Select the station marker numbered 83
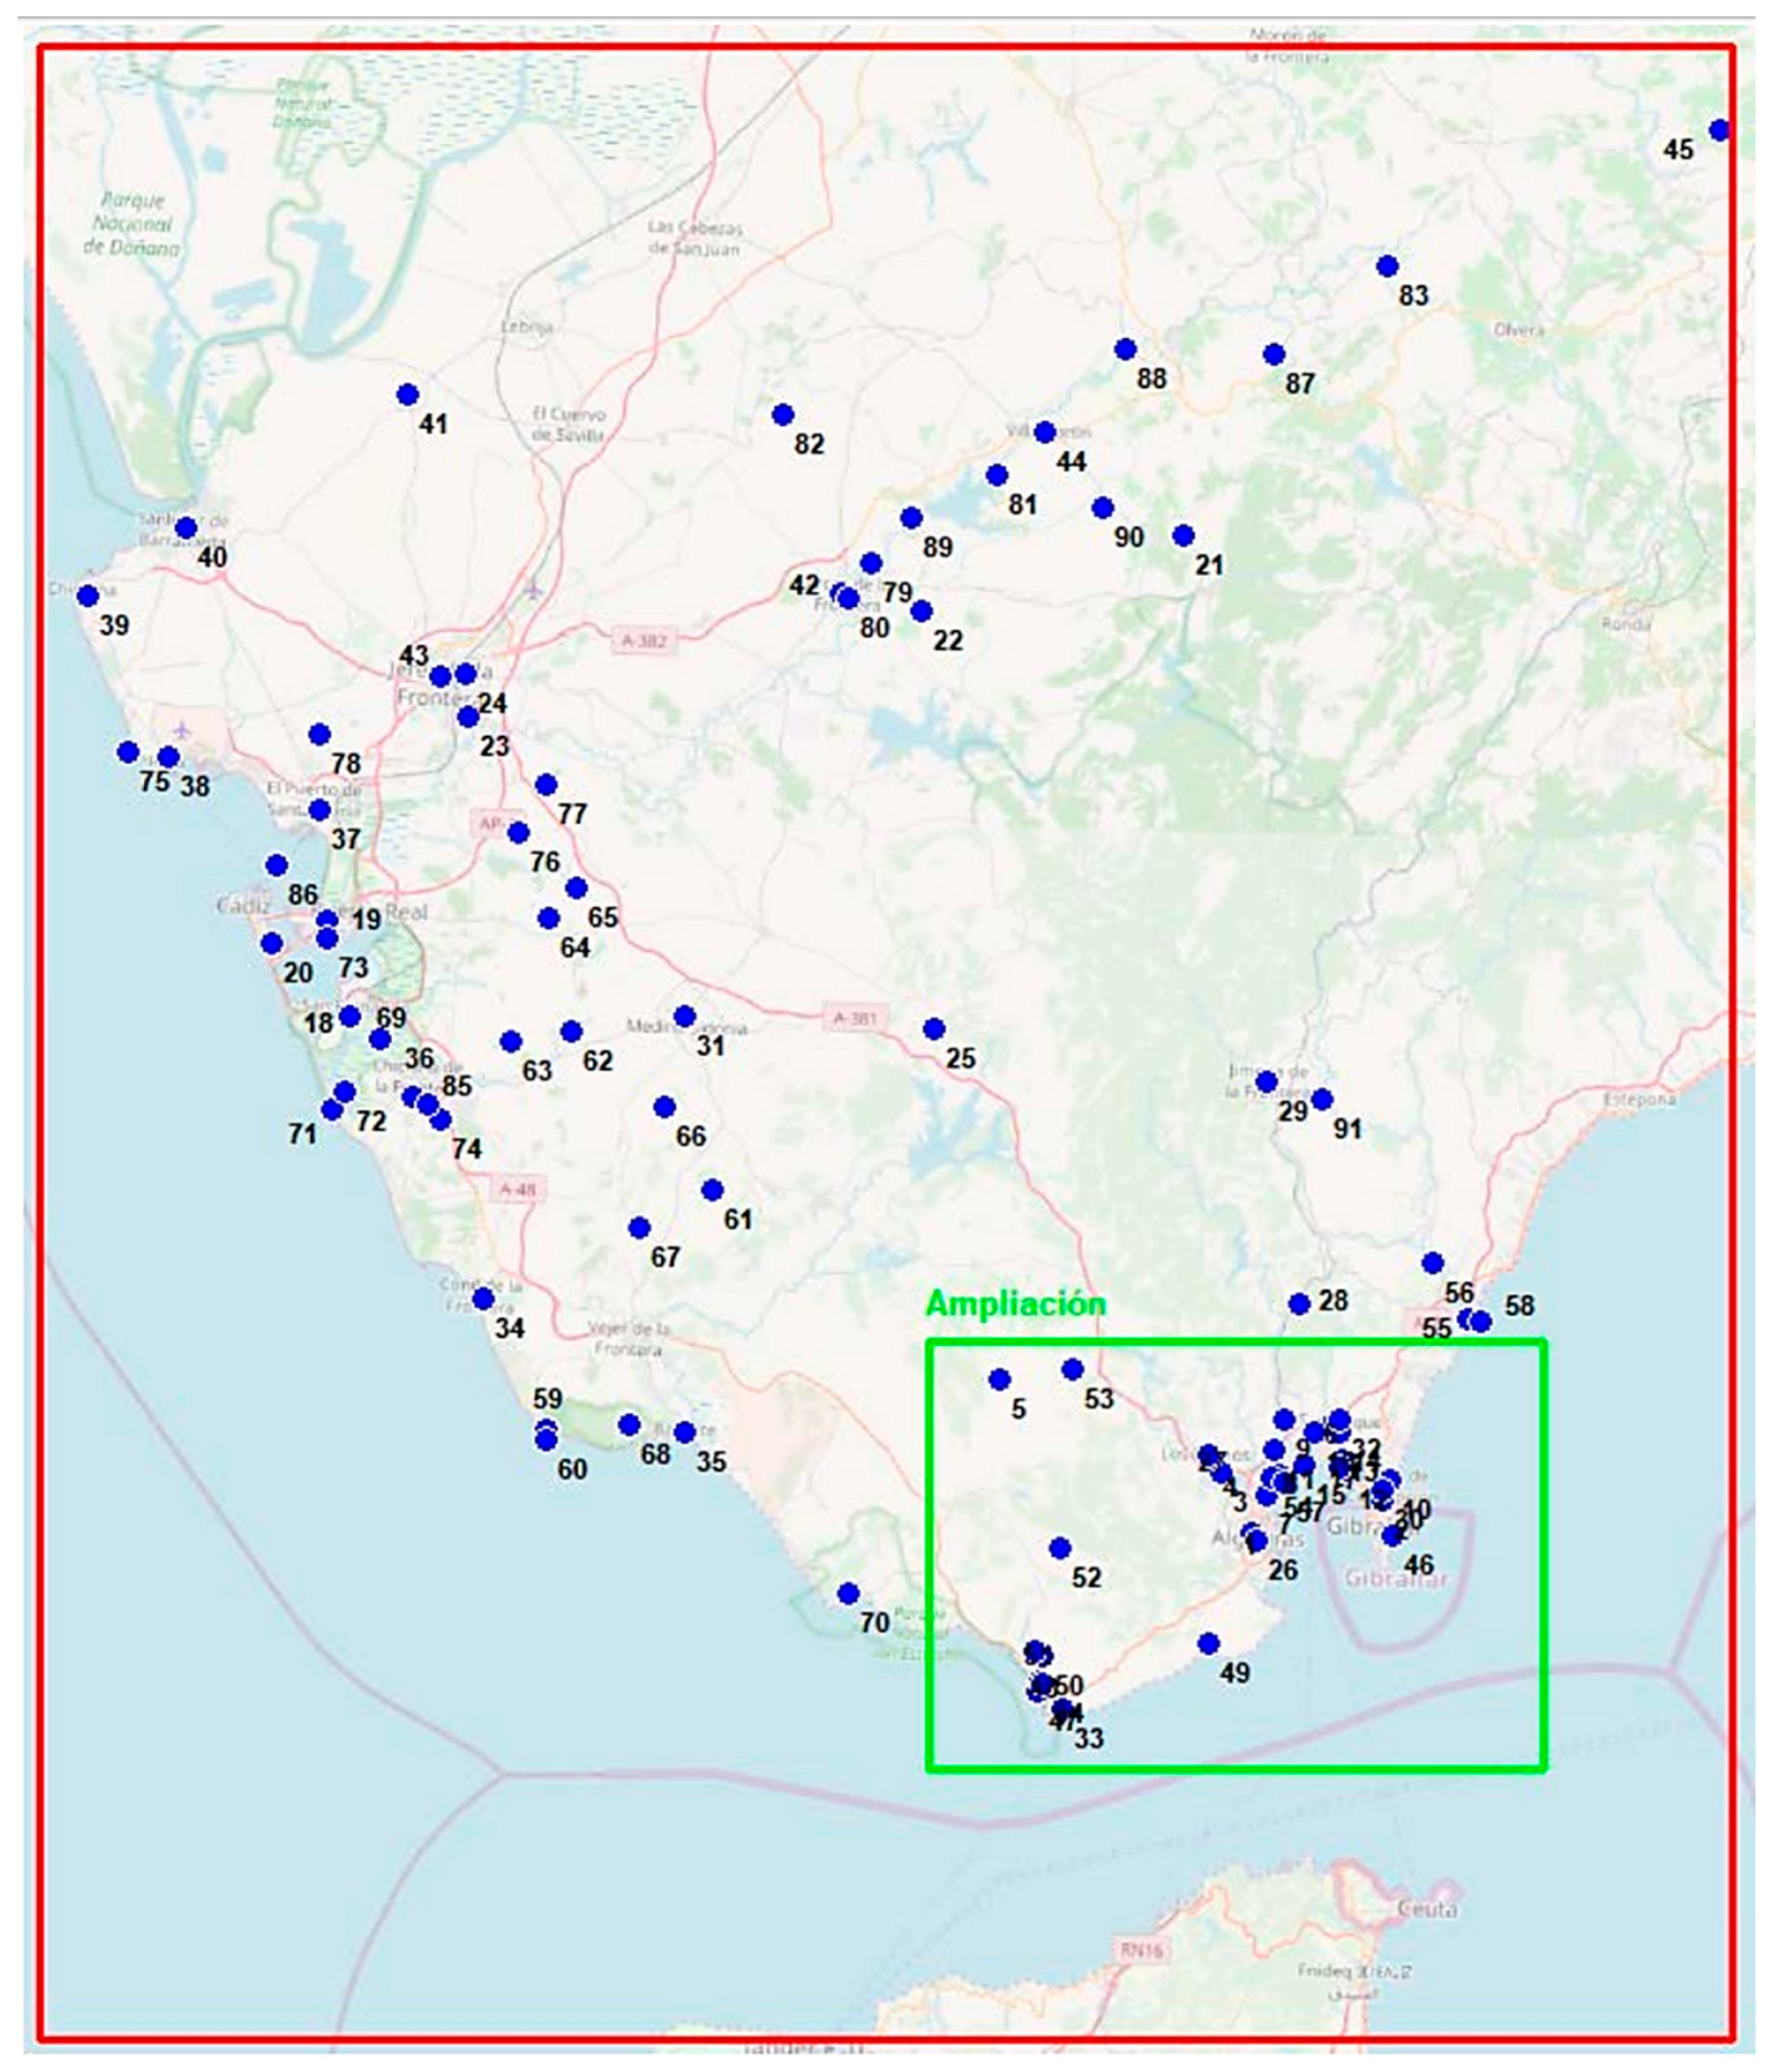The image size is (1782, 2072). (1386, 266)
